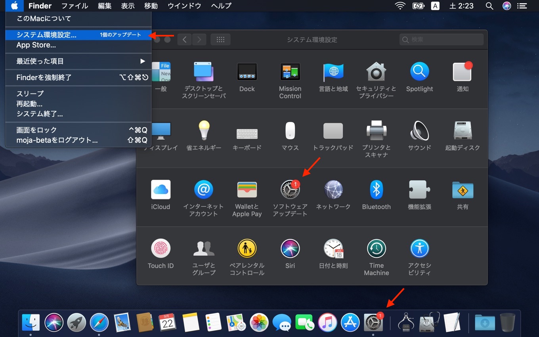Screen dimensions: 539x337
Task: Click System Preferences icon in the Dock
Action: pos(373,322)
